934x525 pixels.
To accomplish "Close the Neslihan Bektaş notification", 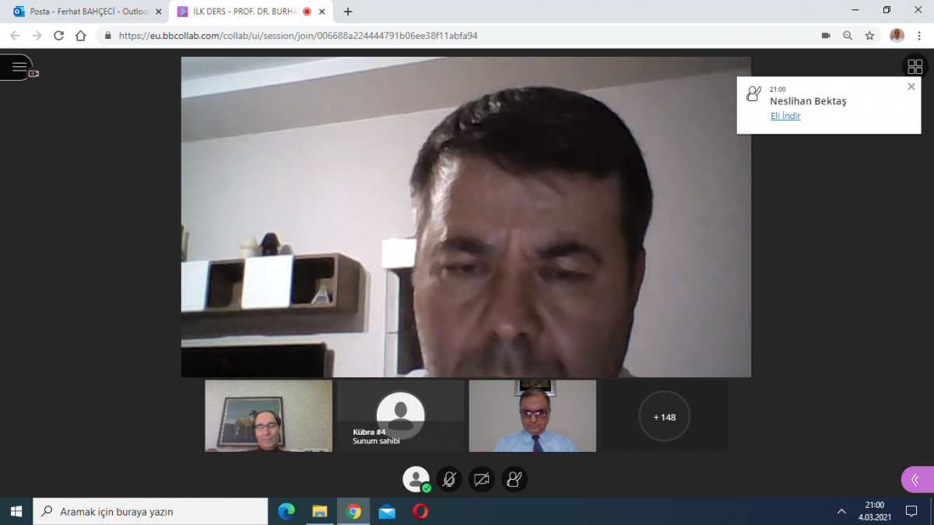I will [x=911, y=86].
